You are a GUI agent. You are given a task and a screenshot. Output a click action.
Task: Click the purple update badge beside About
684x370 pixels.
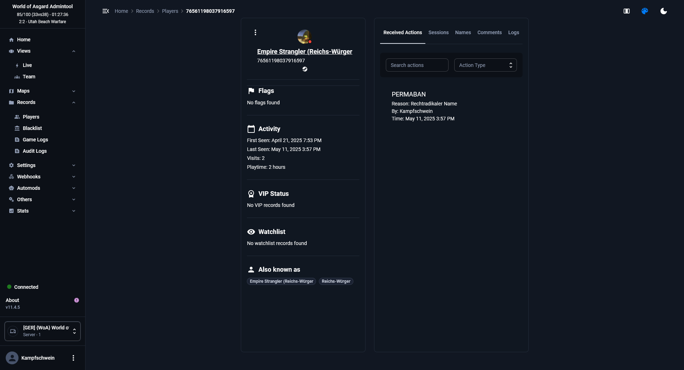(76, 300)
